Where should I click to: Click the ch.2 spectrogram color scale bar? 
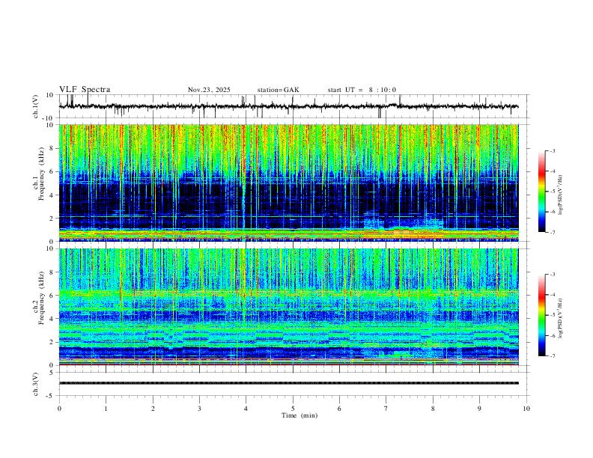click(x=541, y=315)
